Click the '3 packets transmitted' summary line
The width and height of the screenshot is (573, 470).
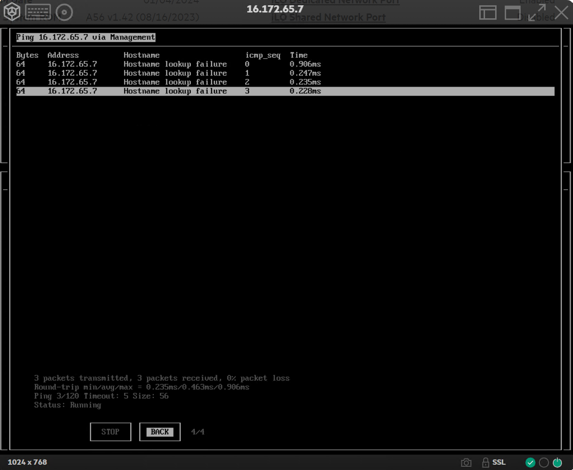coord(162,378)
